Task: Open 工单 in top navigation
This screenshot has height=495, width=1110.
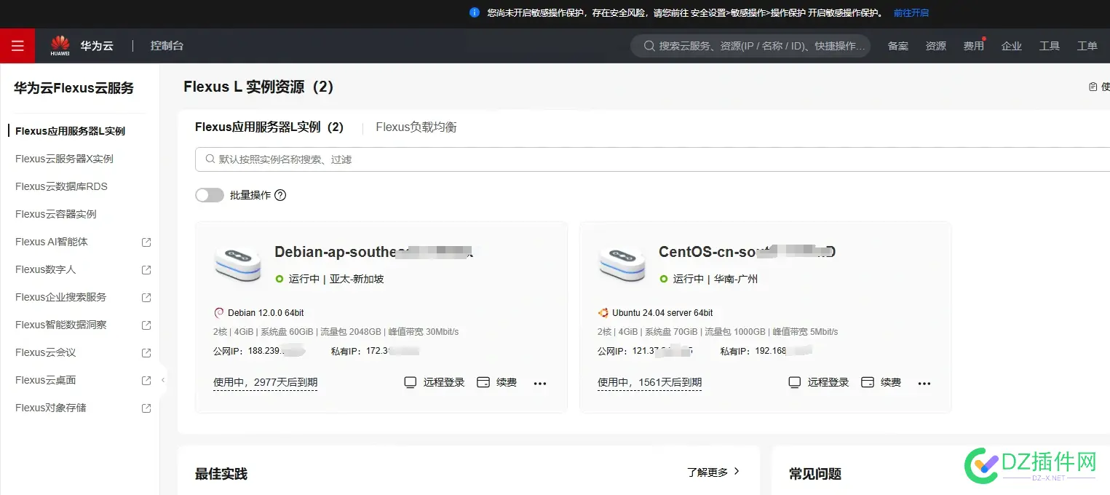Action: (x=1087, y=46)
